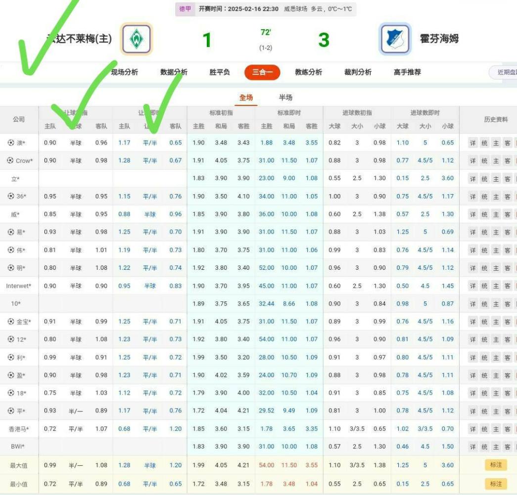Viewport: 517px width, 495px height.
Task: Click the football icon beside 澳*
Action: click(11, 143)
